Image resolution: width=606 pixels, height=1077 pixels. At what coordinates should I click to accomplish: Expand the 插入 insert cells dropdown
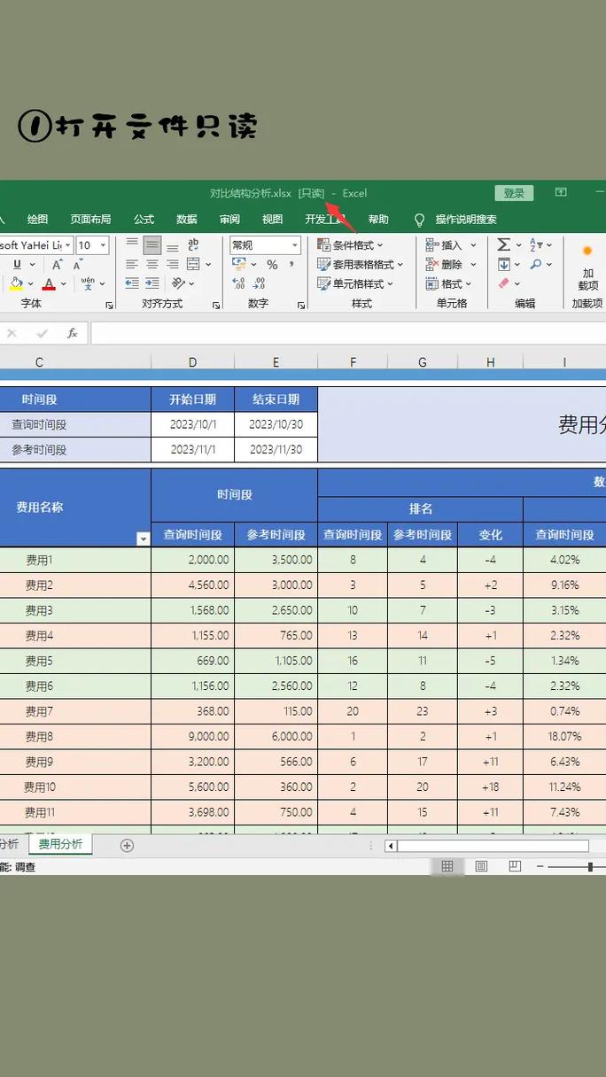473,245
